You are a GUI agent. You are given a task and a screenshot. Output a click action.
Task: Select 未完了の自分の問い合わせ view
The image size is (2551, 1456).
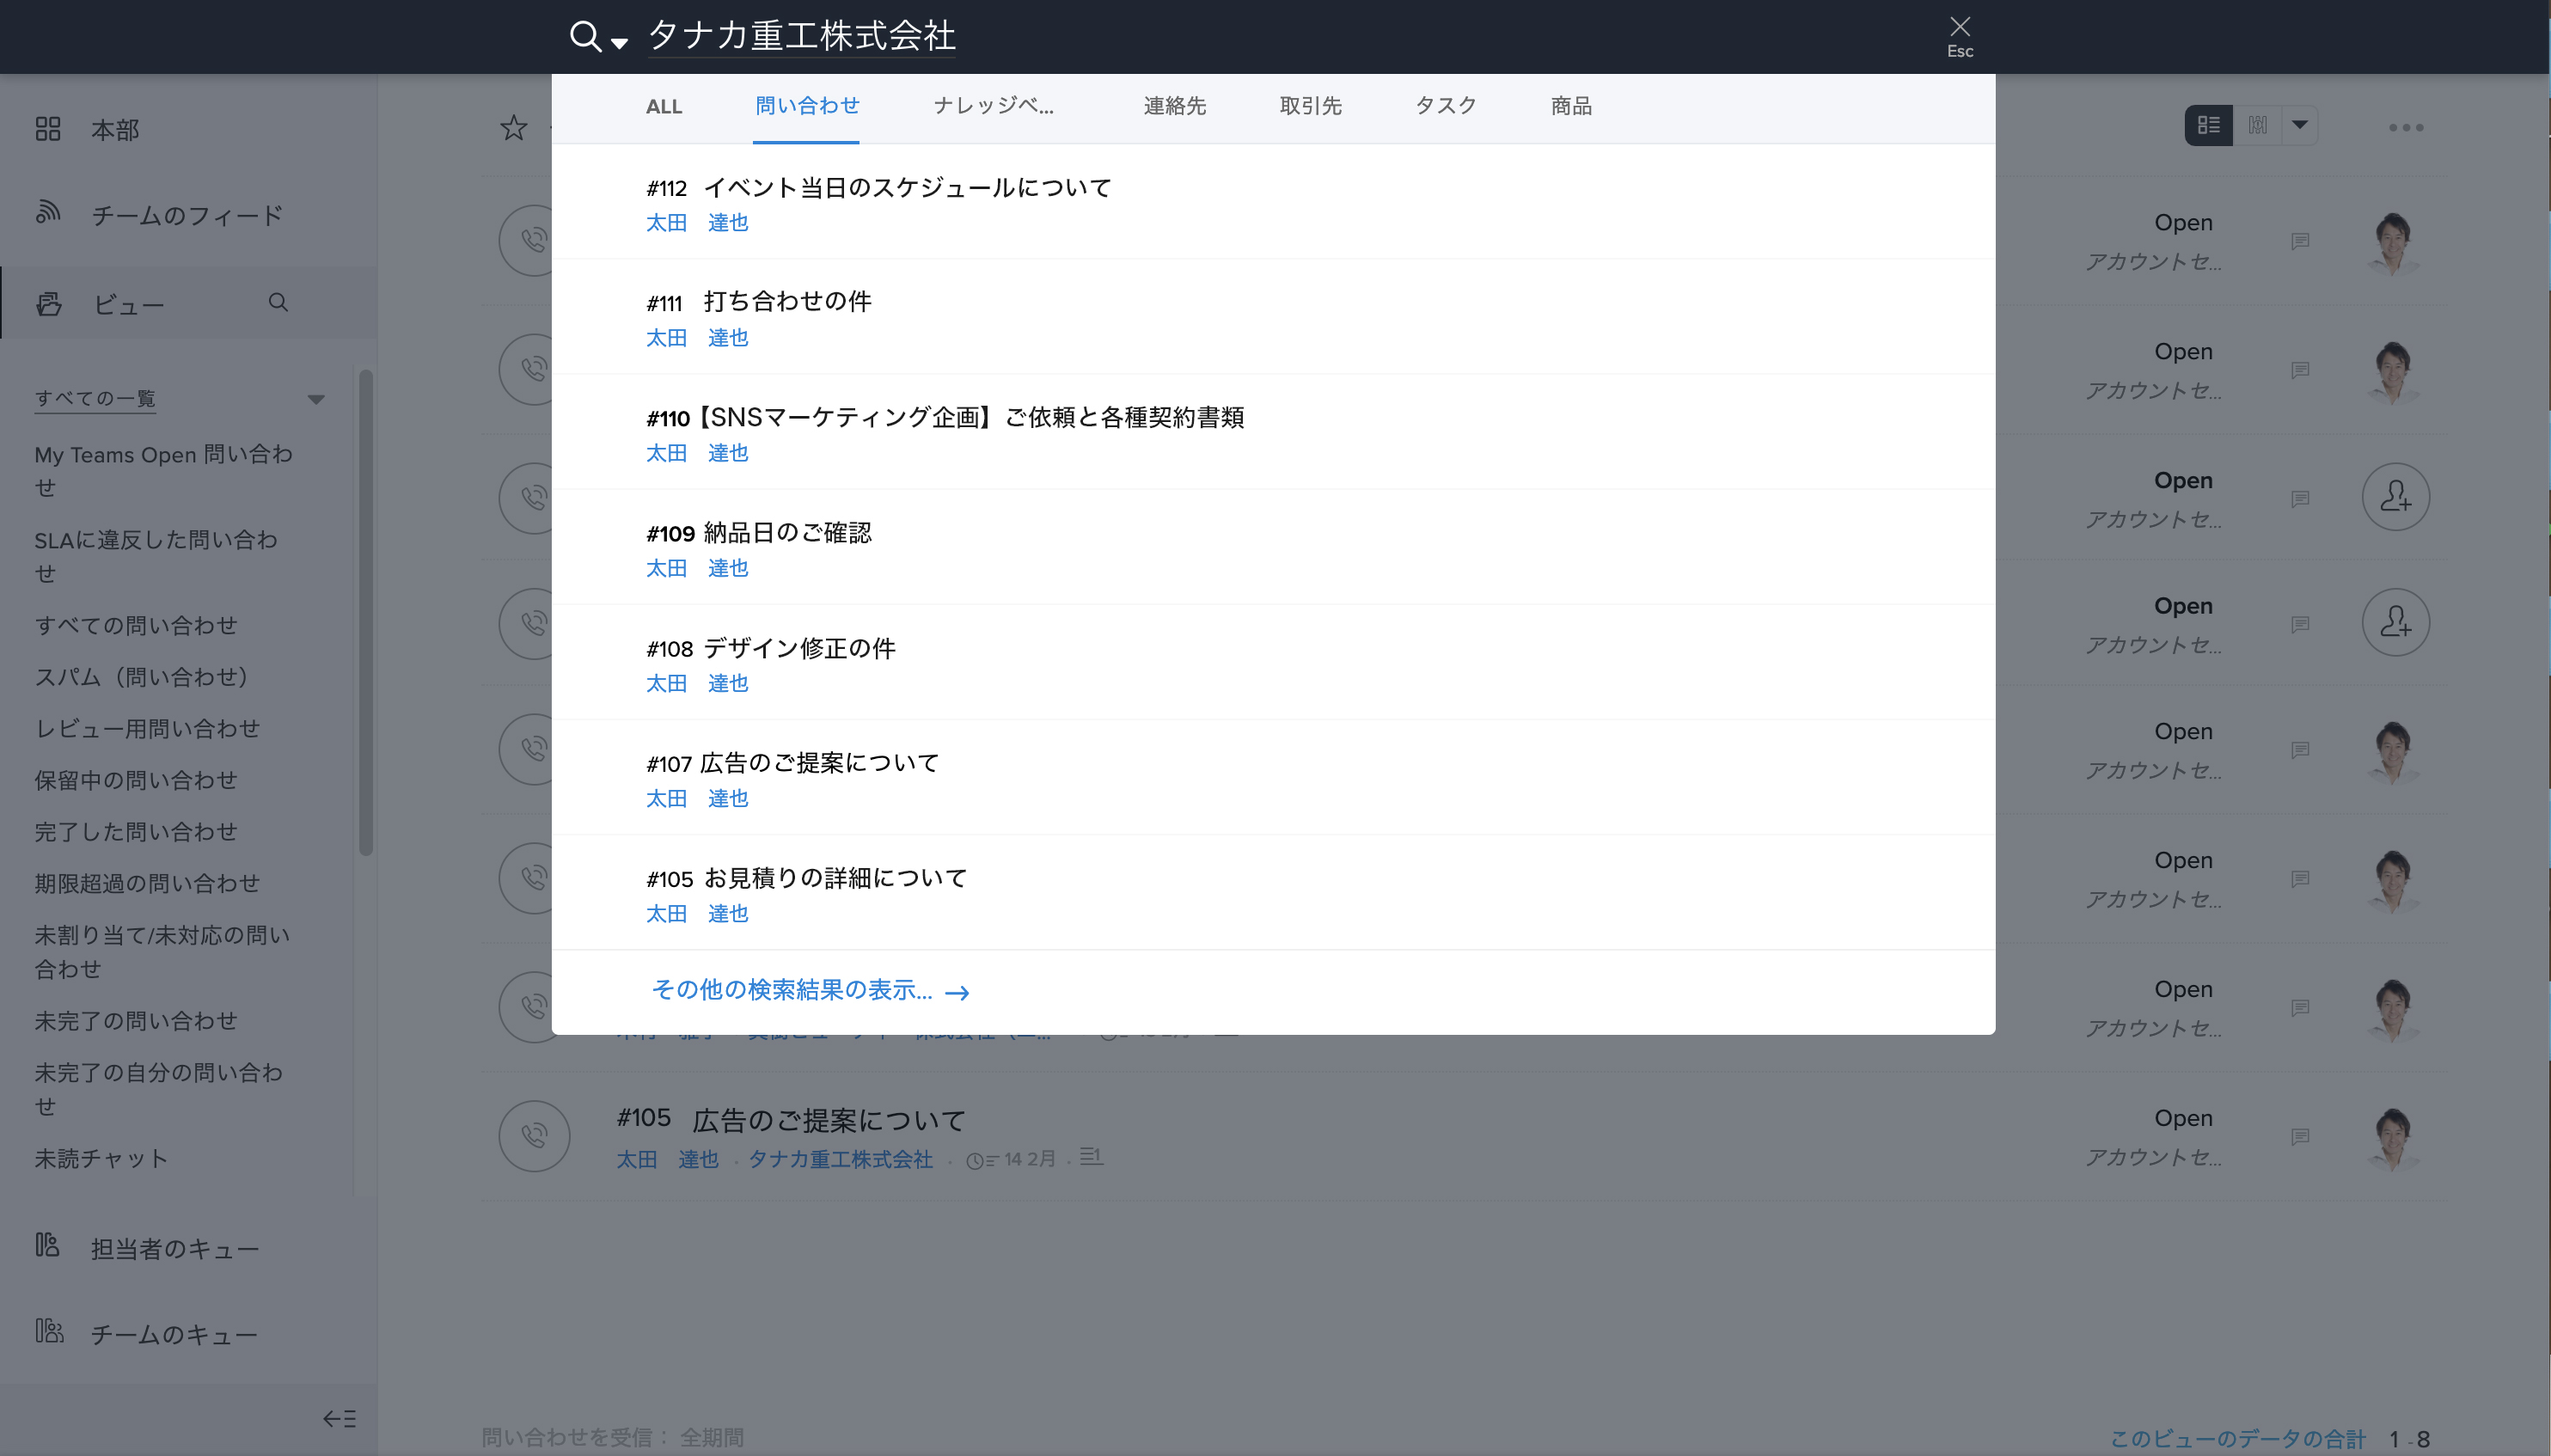159,1089
